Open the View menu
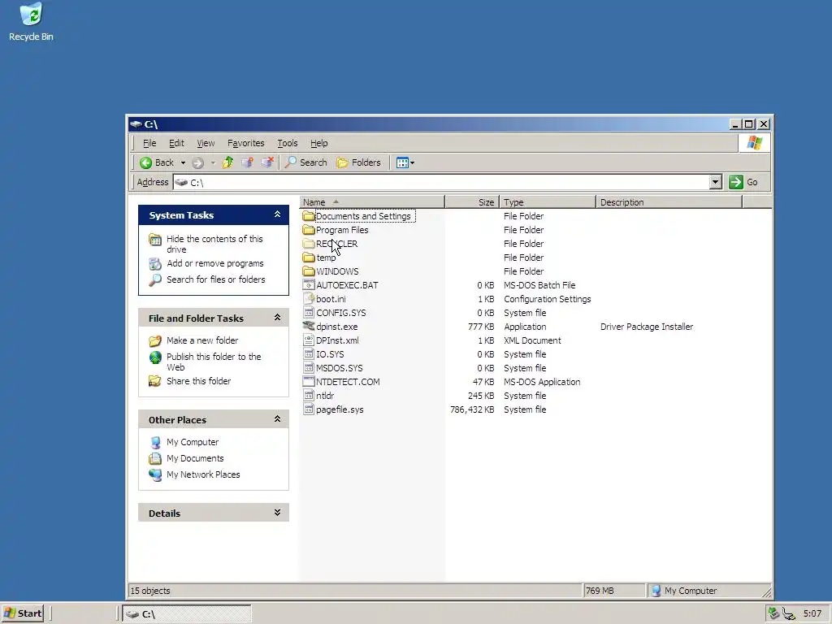 206,143
